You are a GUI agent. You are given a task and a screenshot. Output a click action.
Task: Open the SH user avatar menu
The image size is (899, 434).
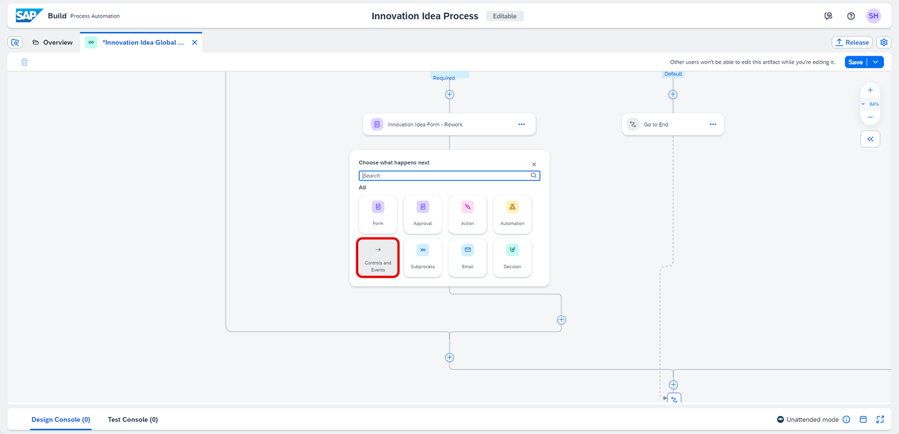click(x=873, y=16)
